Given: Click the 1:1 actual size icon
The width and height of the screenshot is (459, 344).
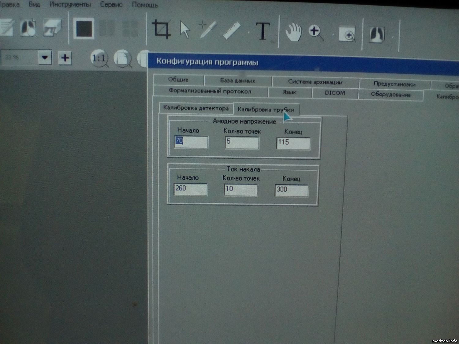Looking at the screenshot, I should pyautogui.click(x=99, y=58).
